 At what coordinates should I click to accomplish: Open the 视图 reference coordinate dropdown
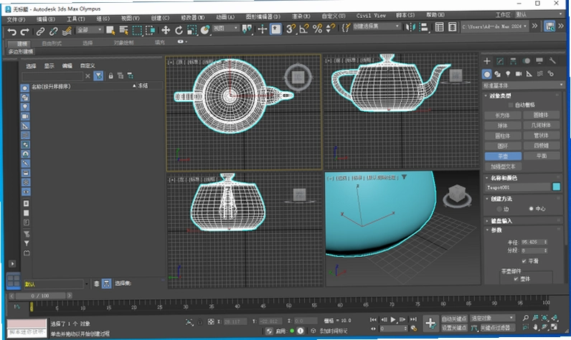click(x=225, y=29)
